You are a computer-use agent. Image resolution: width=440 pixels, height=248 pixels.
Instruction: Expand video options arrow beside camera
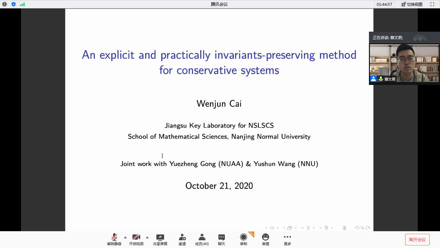click(147, 237)
